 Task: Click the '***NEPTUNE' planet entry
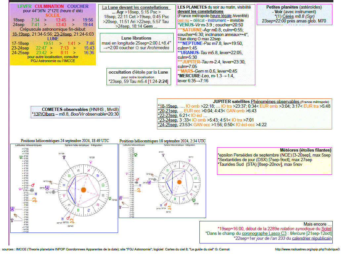(190, 44)
